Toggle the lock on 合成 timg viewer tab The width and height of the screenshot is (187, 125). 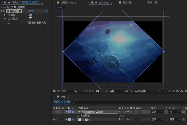(96, 2)
